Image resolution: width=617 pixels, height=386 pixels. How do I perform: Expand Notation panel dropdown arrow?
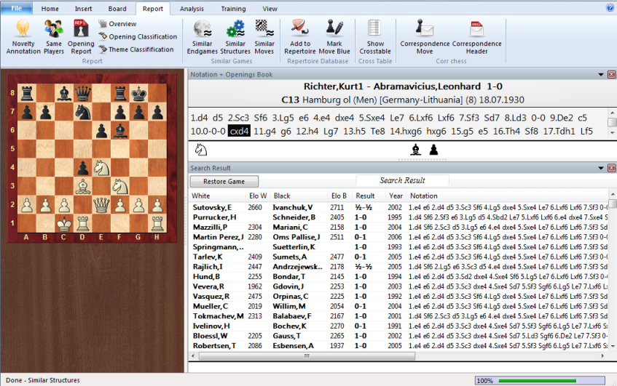coord(601,74)
